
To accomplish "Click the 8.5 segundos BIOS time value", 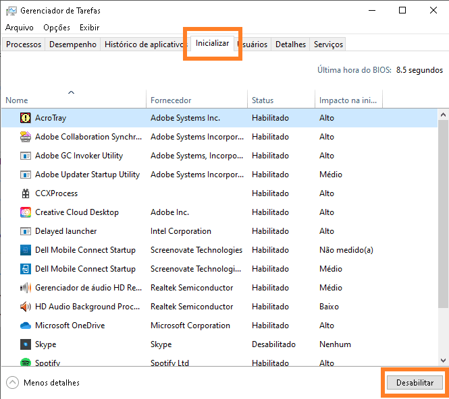I will click(419, 70).
